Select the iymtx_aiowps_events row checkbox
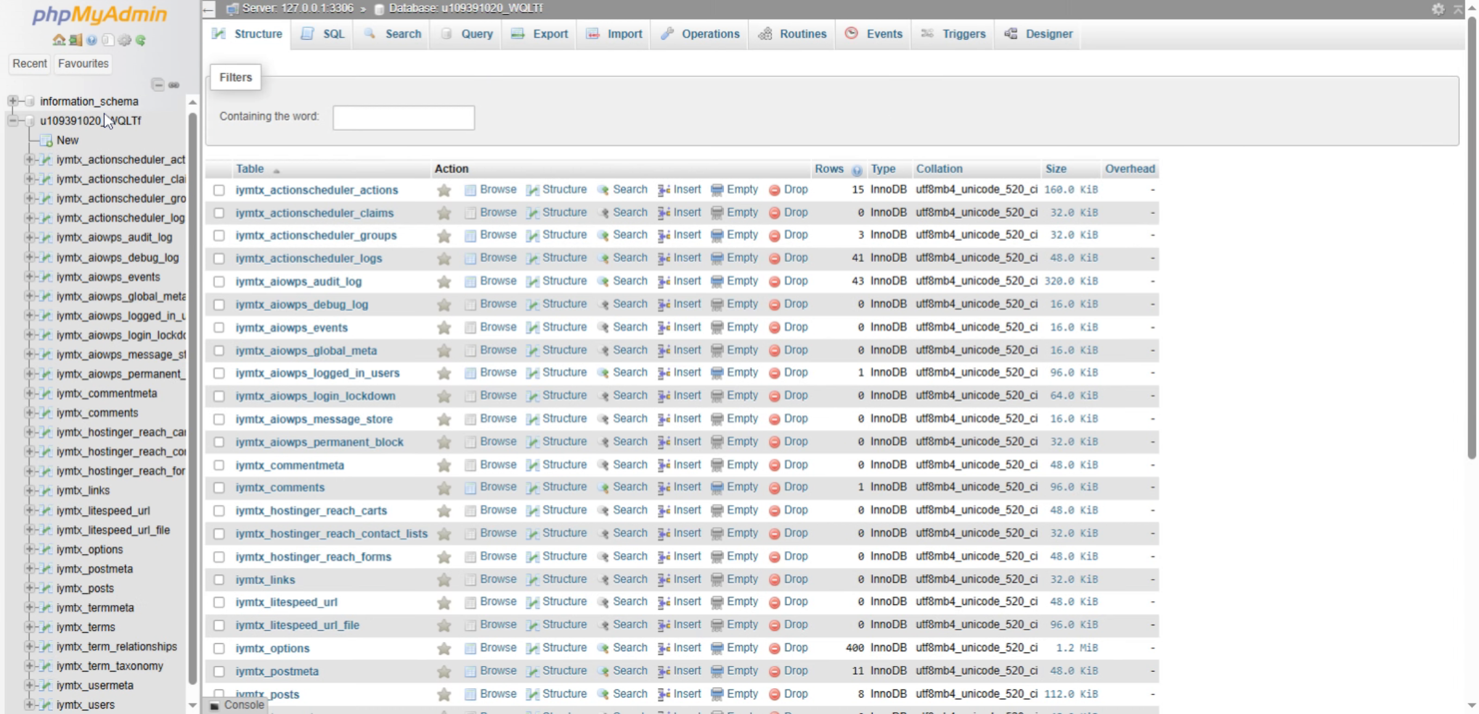 click(219, 327)
